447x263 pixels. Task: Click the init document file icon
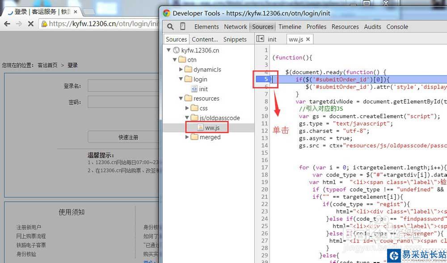pyautogui.click(x=194, y=89)
